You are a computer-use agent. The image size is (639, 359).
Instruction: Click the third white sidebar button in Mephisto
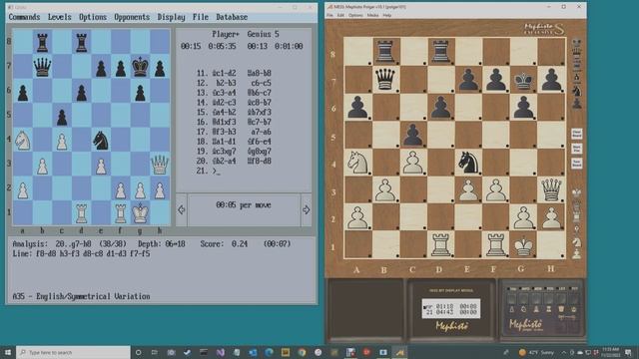coord(576,164)
